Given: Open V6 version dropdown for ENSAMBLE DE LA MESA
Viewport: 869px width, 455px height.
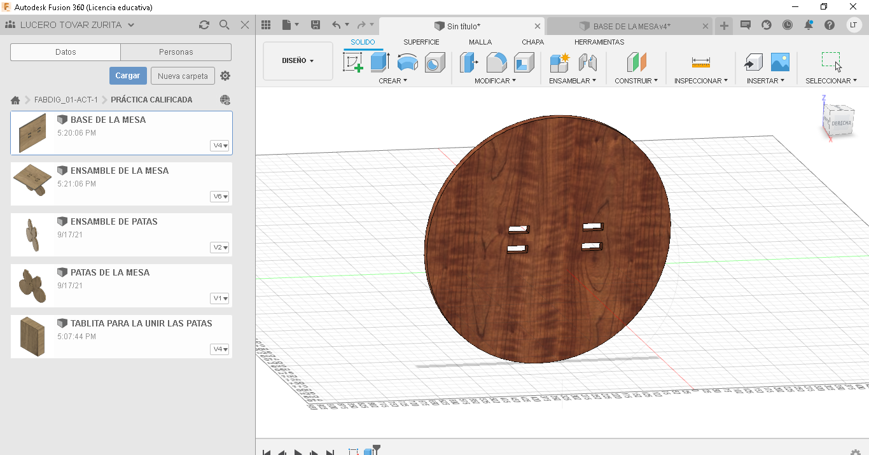Looking at the screenshot, I should coord(219,197).
